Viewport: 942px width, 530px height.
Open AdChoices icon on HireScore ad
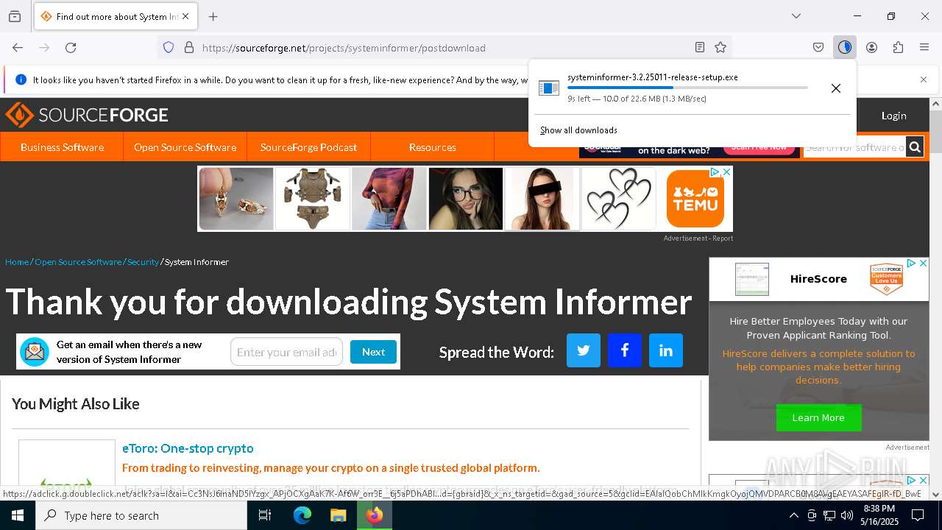point(911,263)
